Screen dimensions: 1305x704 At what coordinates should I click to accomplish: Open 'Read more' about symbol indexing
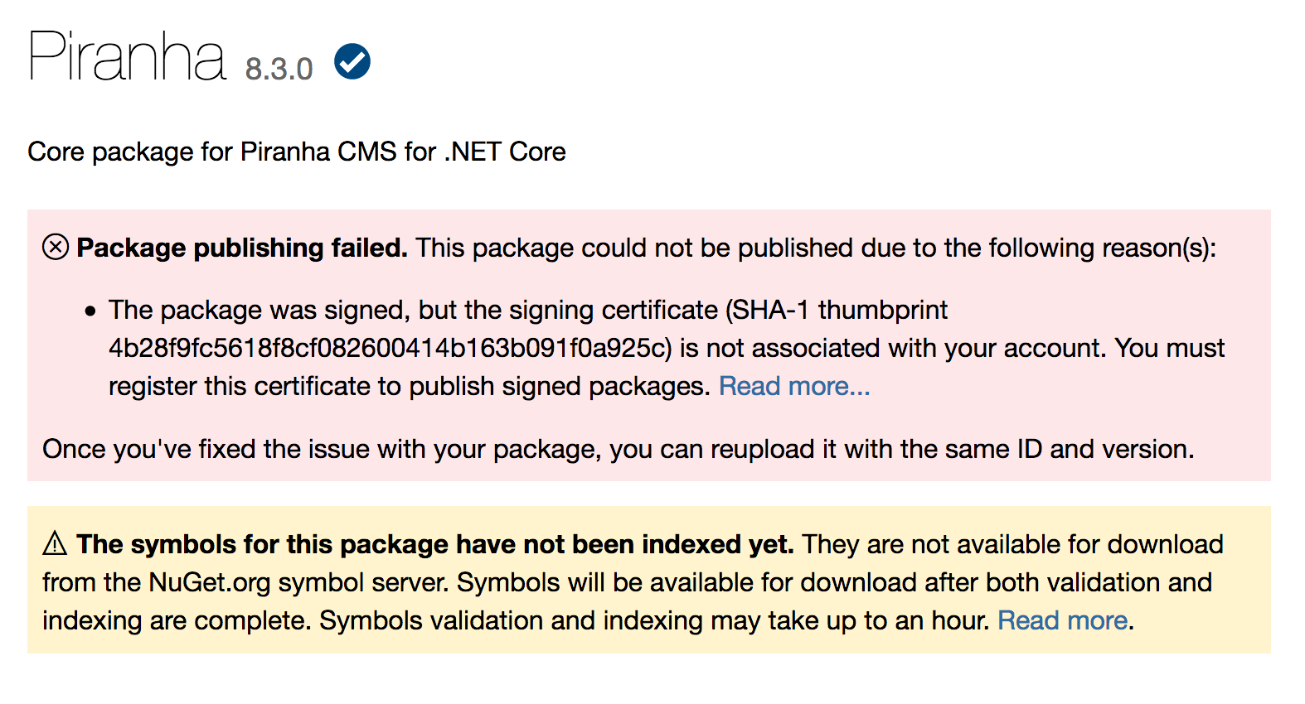coord(1062,620)
